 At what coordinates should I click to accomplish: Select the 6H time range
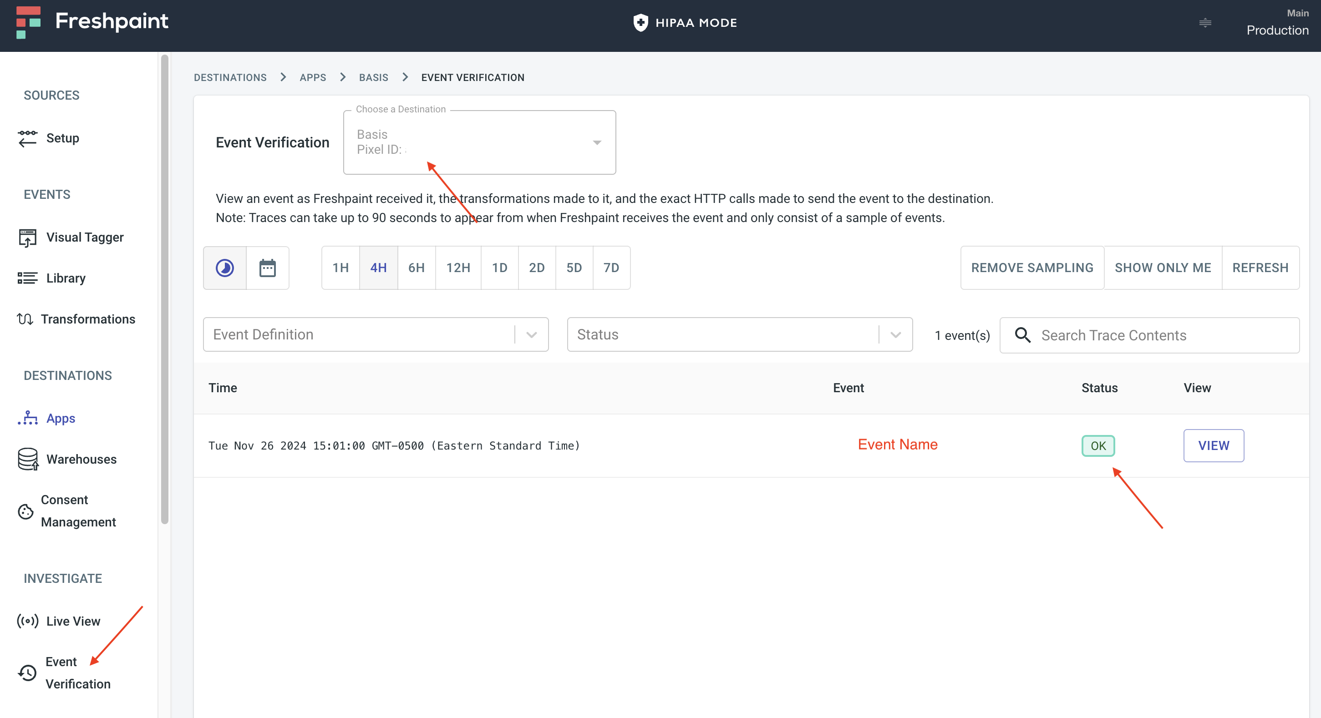pos(417,268)
